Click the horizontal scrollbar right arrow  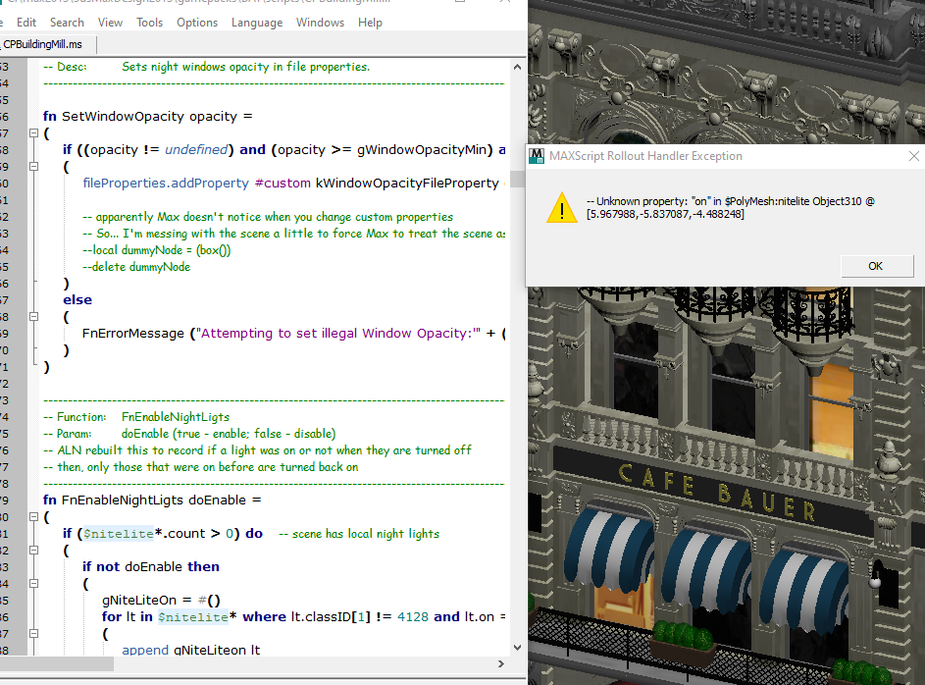pos(501,663)
